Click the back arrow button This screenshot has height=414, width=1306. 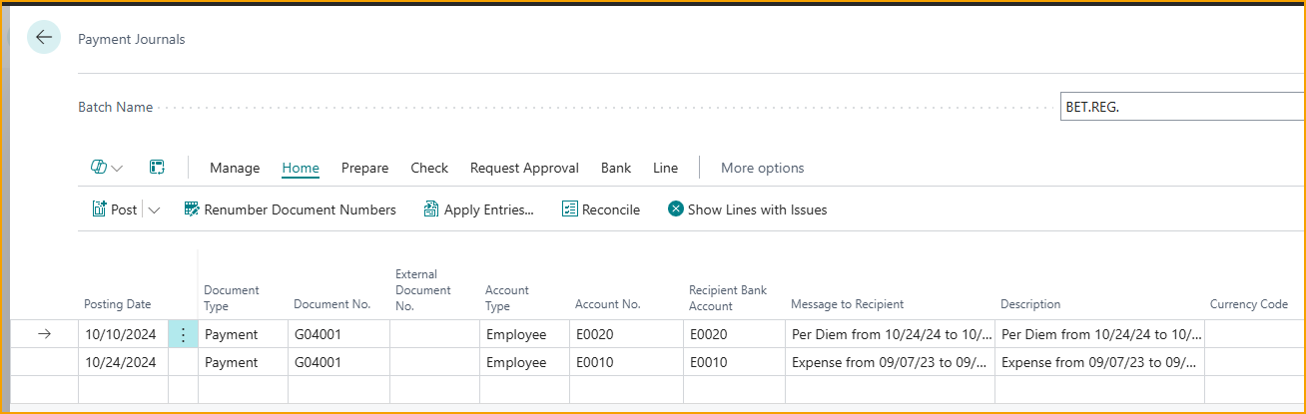[44, 38]
